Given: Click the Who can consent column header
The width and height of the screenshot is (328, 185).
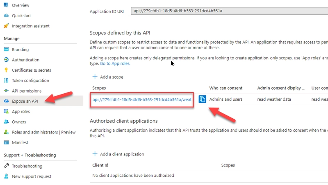Looking at the screenshot, I should [x=226, y=88].
